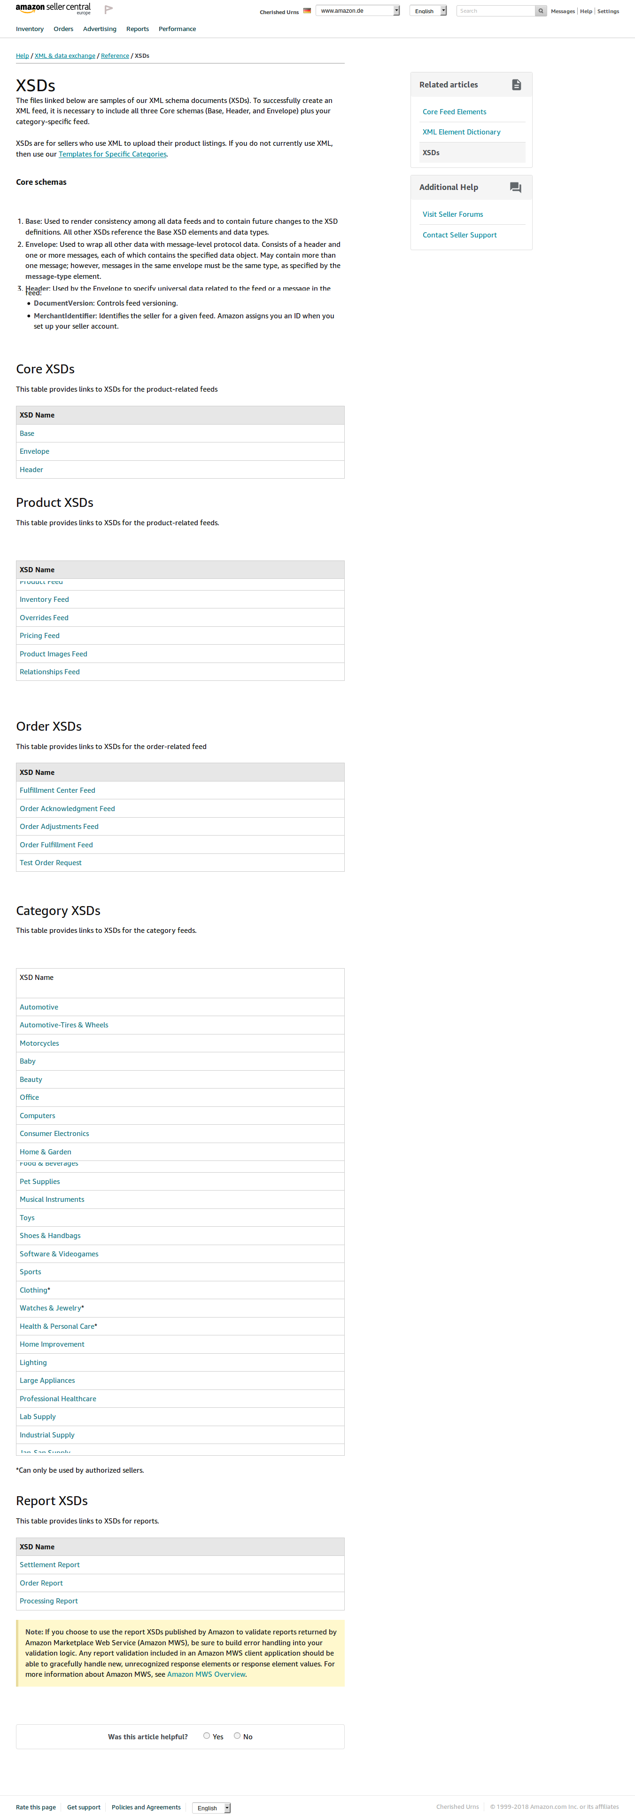
Task: Open the Amazon MWS Overview link
Action: tap(206, 1674)
